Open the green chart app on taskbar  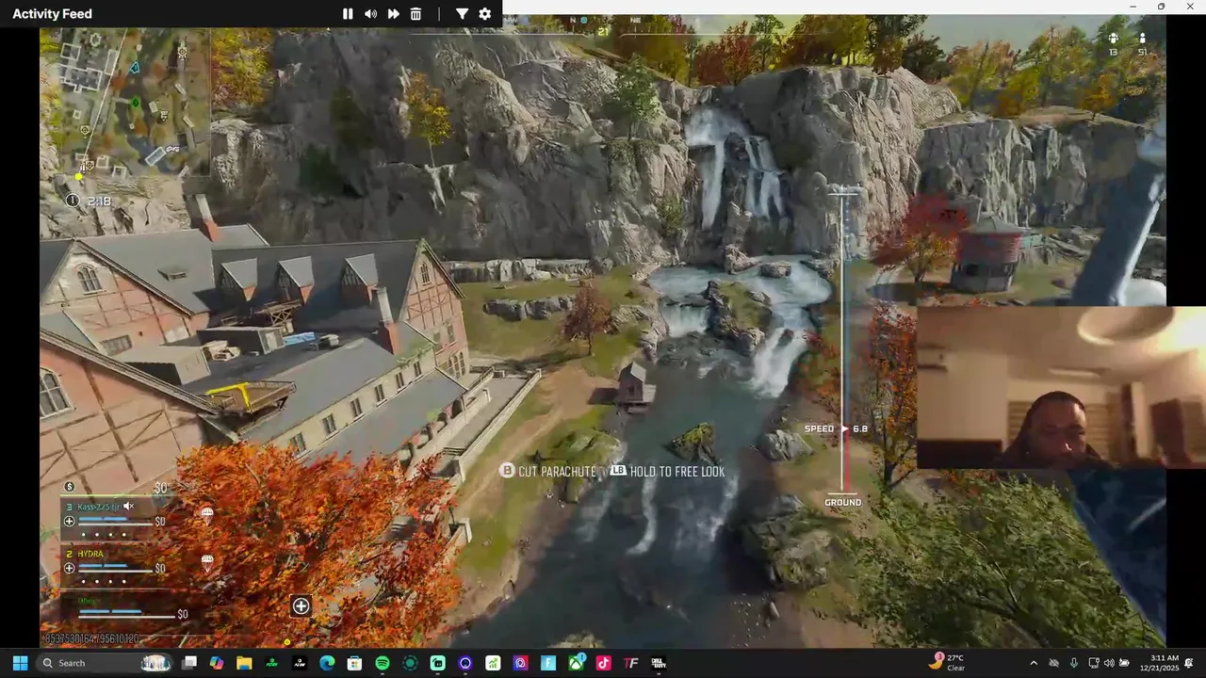[x=493, y=663]
